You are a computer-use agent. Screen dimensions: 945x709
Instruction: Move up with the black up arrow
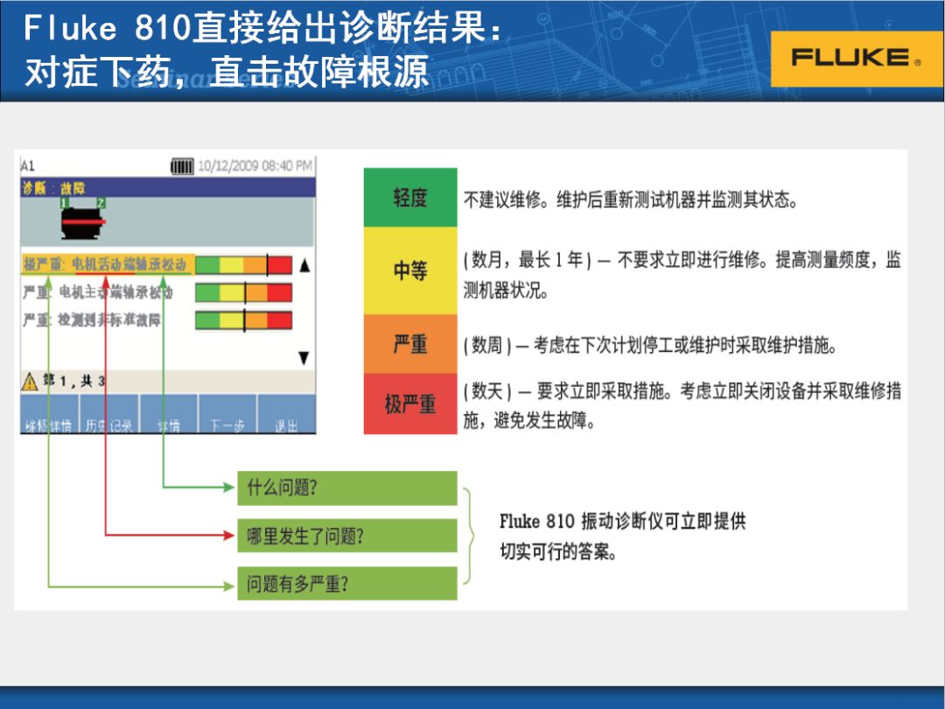[x=304, y=265]
